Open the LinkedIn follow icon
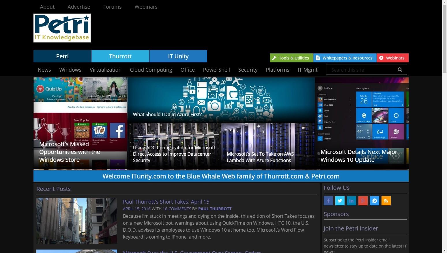The height and width of the screenshot is (253, 447). pyautogui.click(x=351, y=201)
